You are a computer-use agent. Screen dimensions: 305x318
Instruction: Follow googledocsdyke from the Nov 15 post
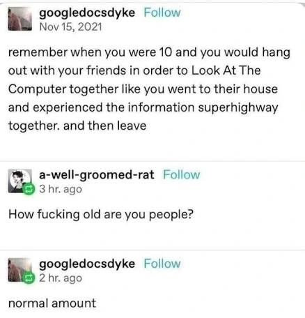point(162,13)
